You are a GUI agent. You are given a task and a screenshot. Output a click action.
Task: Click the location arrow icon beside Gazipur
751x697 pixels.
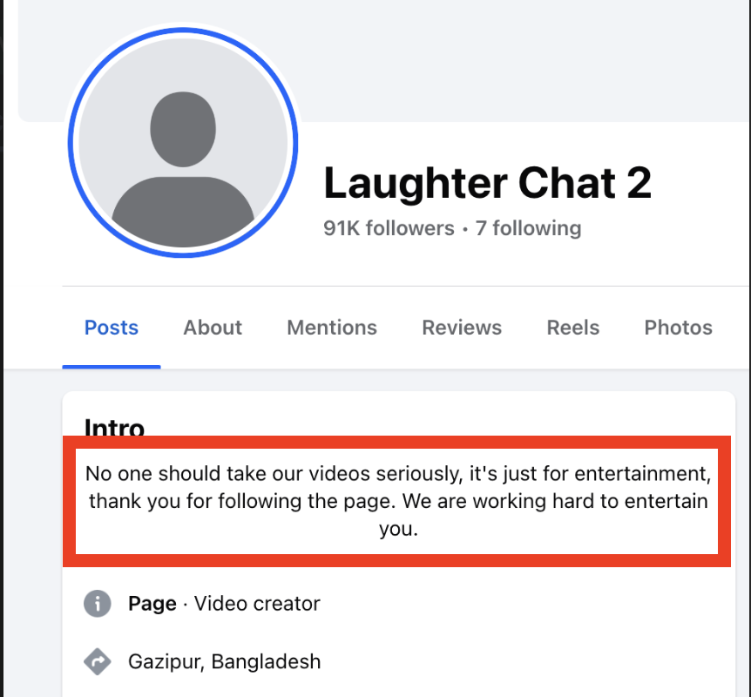click(98, 661)
